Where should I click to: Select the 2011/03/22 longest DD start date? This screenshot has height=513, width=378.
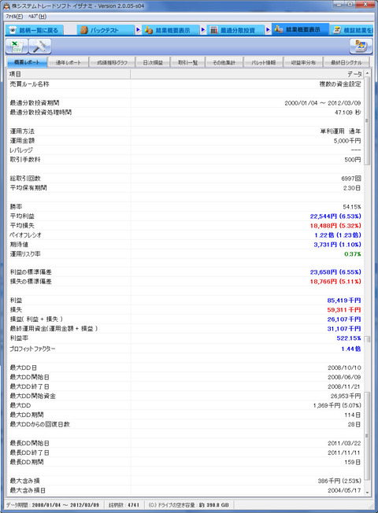[x=344, y=443]
